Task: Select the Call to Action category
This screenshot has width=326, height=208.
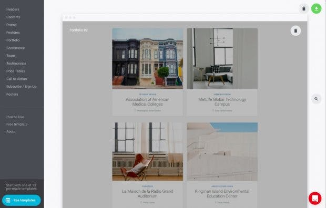Action: point(16,79)
